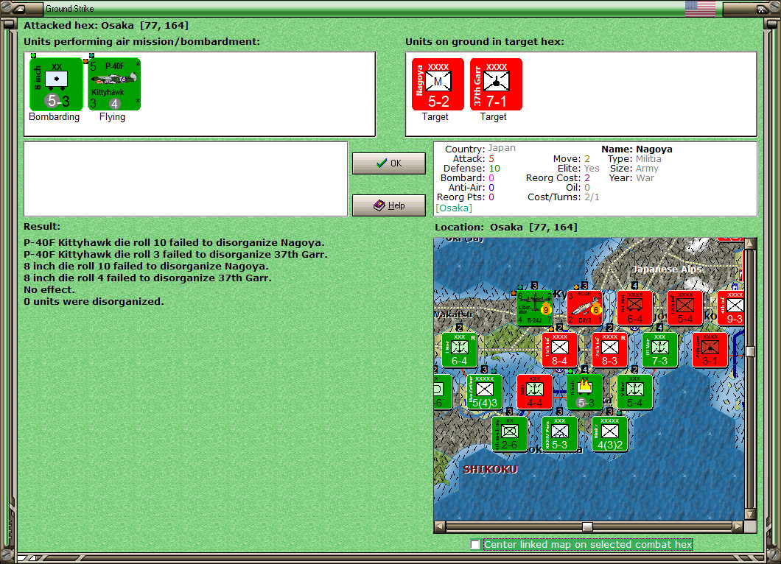Open the Help button

(389, 205)
